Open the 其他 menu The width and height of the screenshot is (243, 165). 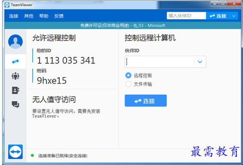[x=29, y=16]
